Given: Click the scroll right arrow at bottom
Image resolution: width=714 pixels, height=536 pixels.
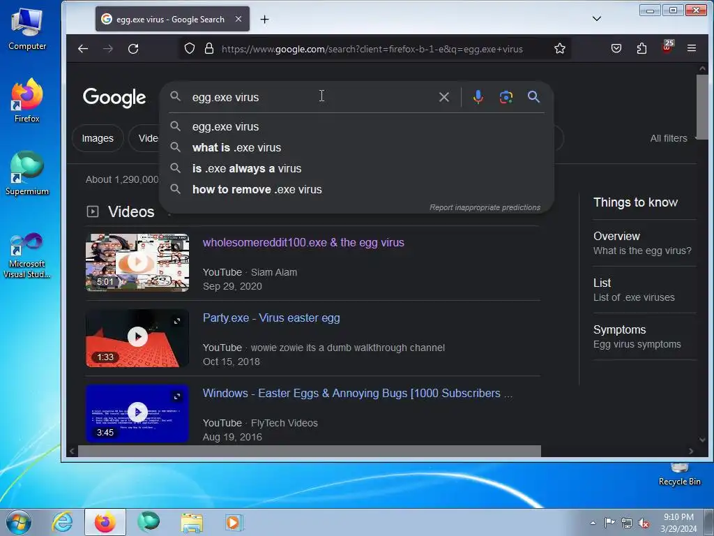Looking at the screenshot, I should 691,452.
